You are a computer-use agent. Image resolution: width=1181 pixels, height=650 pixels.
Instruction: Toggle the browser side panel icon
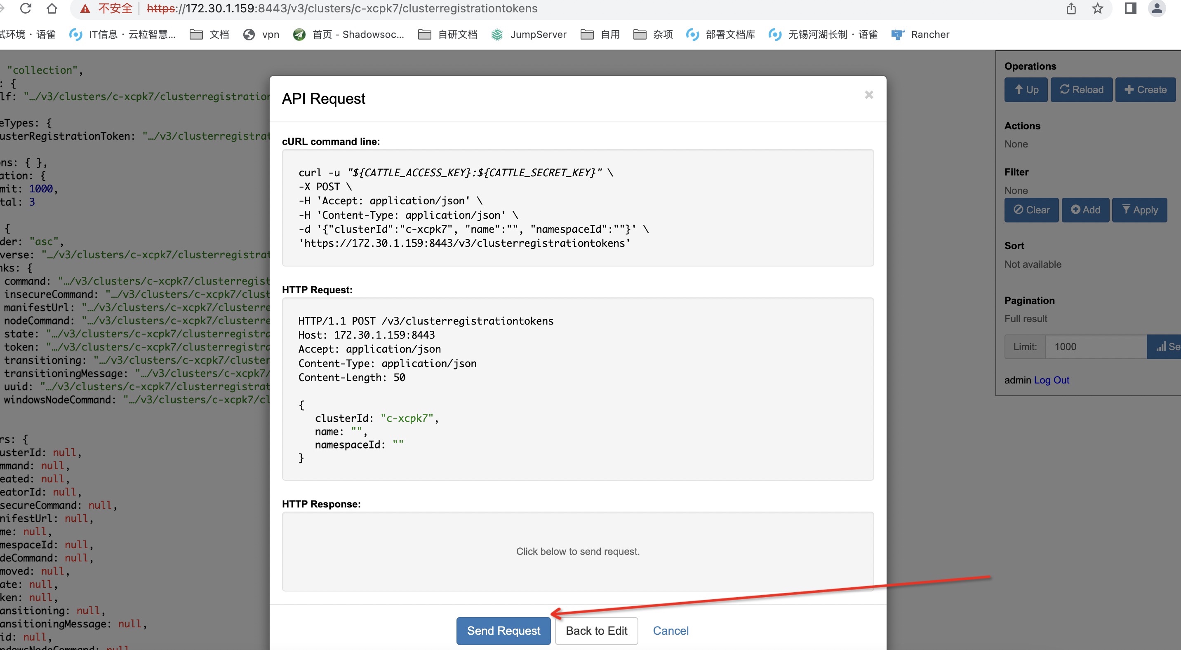point(1130,8)
